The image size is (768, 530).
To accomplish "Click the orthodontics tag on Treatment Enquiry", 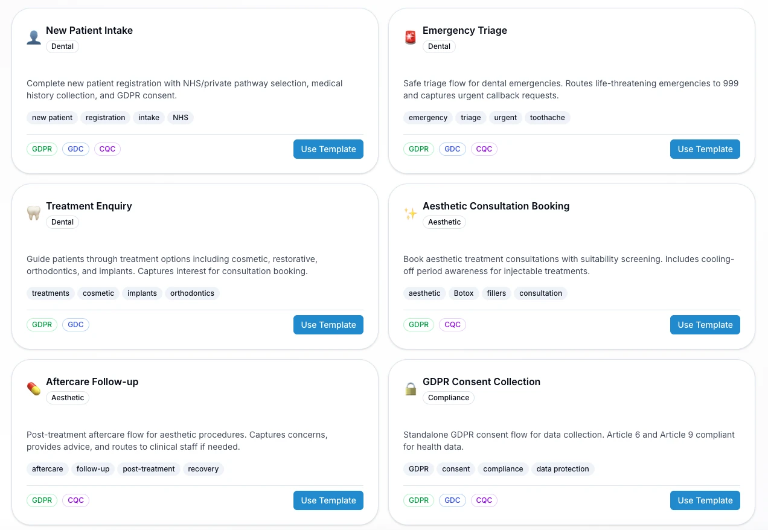I will (192, 293).
